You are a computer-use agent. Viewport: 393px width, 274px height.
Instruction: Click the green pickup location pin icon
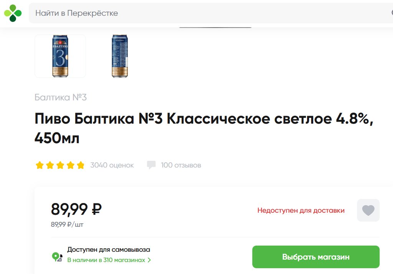(x=57, y=257)
